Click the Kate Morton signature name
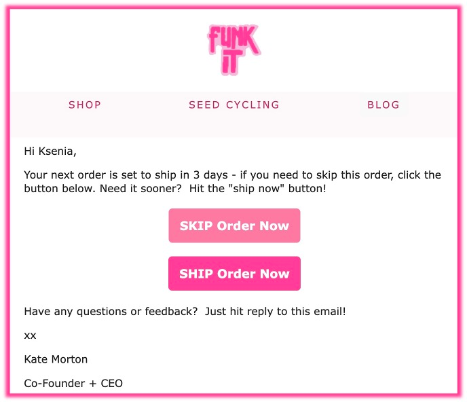Image resolution: width=467 pixels, height=402 pixels. [56, 359]
